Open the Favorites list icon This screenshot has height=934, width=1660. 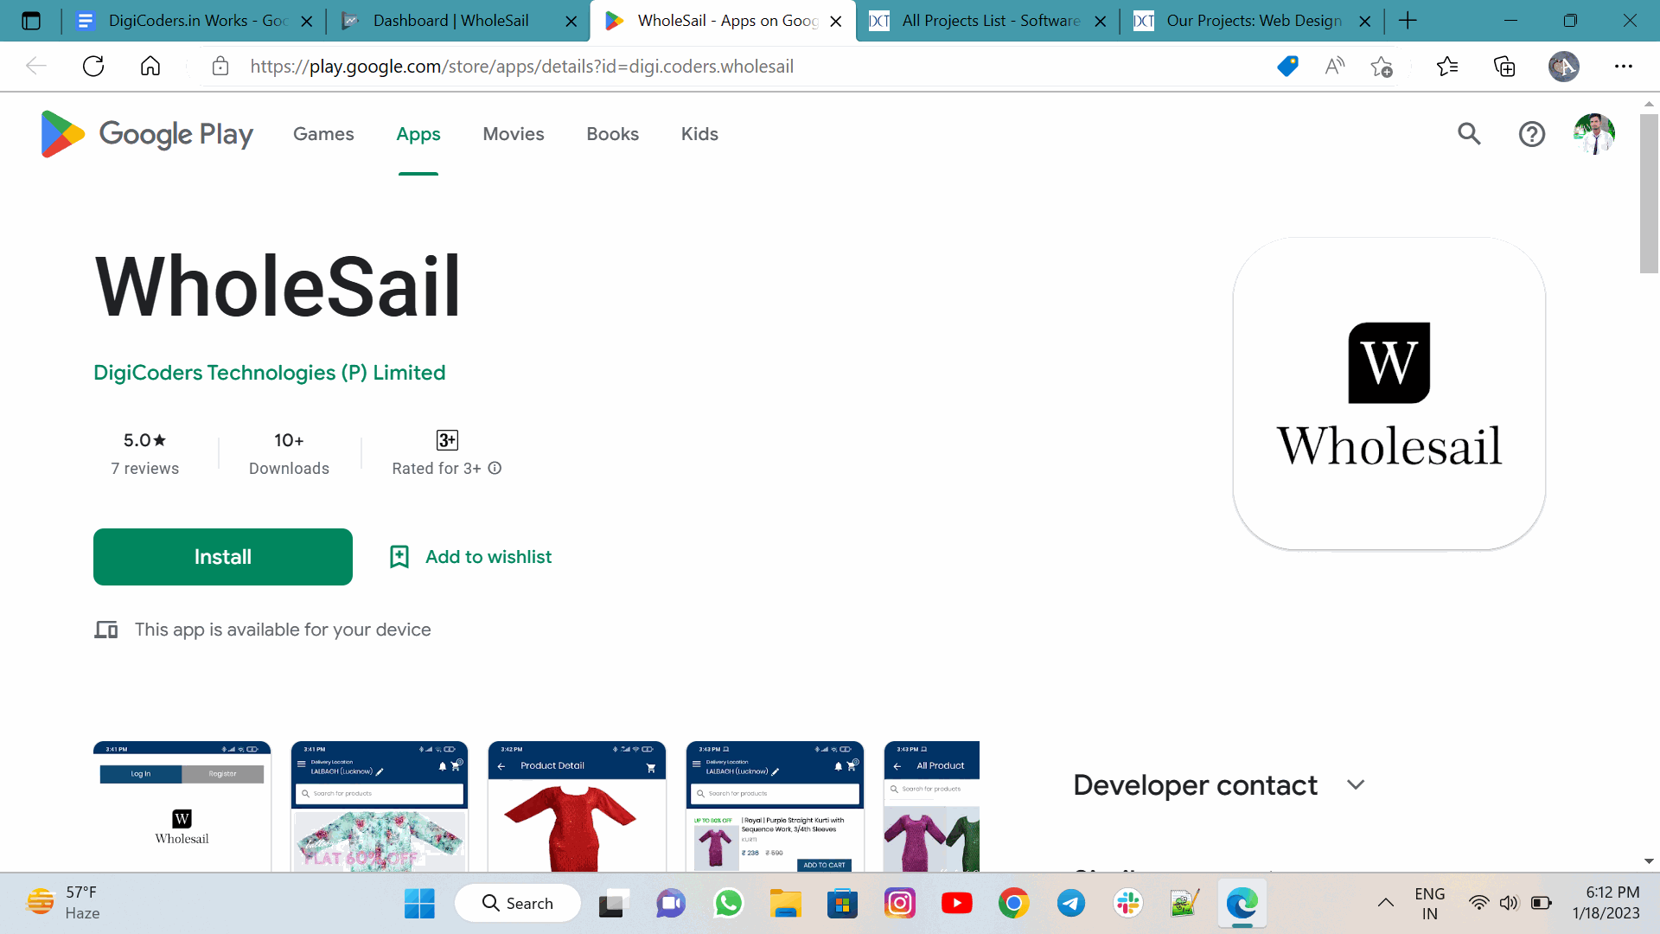[x=1446, y=67]
